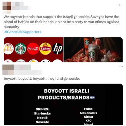Open second post's blurred profile avatar

click(8, 70)
